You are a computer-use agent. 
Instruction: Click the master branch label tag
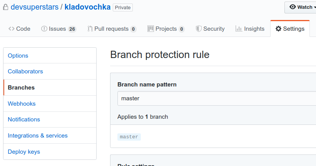click(x=129, y=137)
